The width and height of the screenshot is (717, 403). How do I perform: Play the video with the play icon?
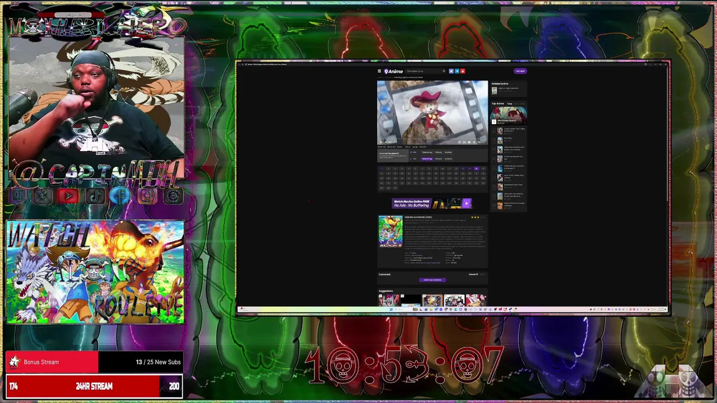(x=381, y=142)
